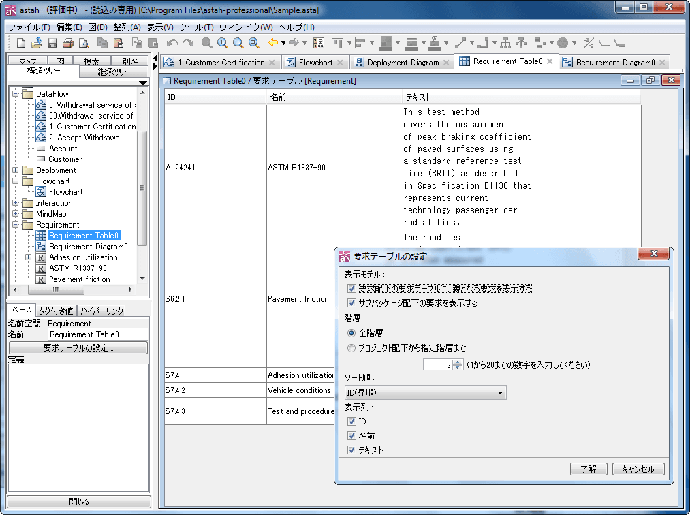Open print preview from the toolbar
The height and width of the screenshot is (515, 690).
pos(84,43)
